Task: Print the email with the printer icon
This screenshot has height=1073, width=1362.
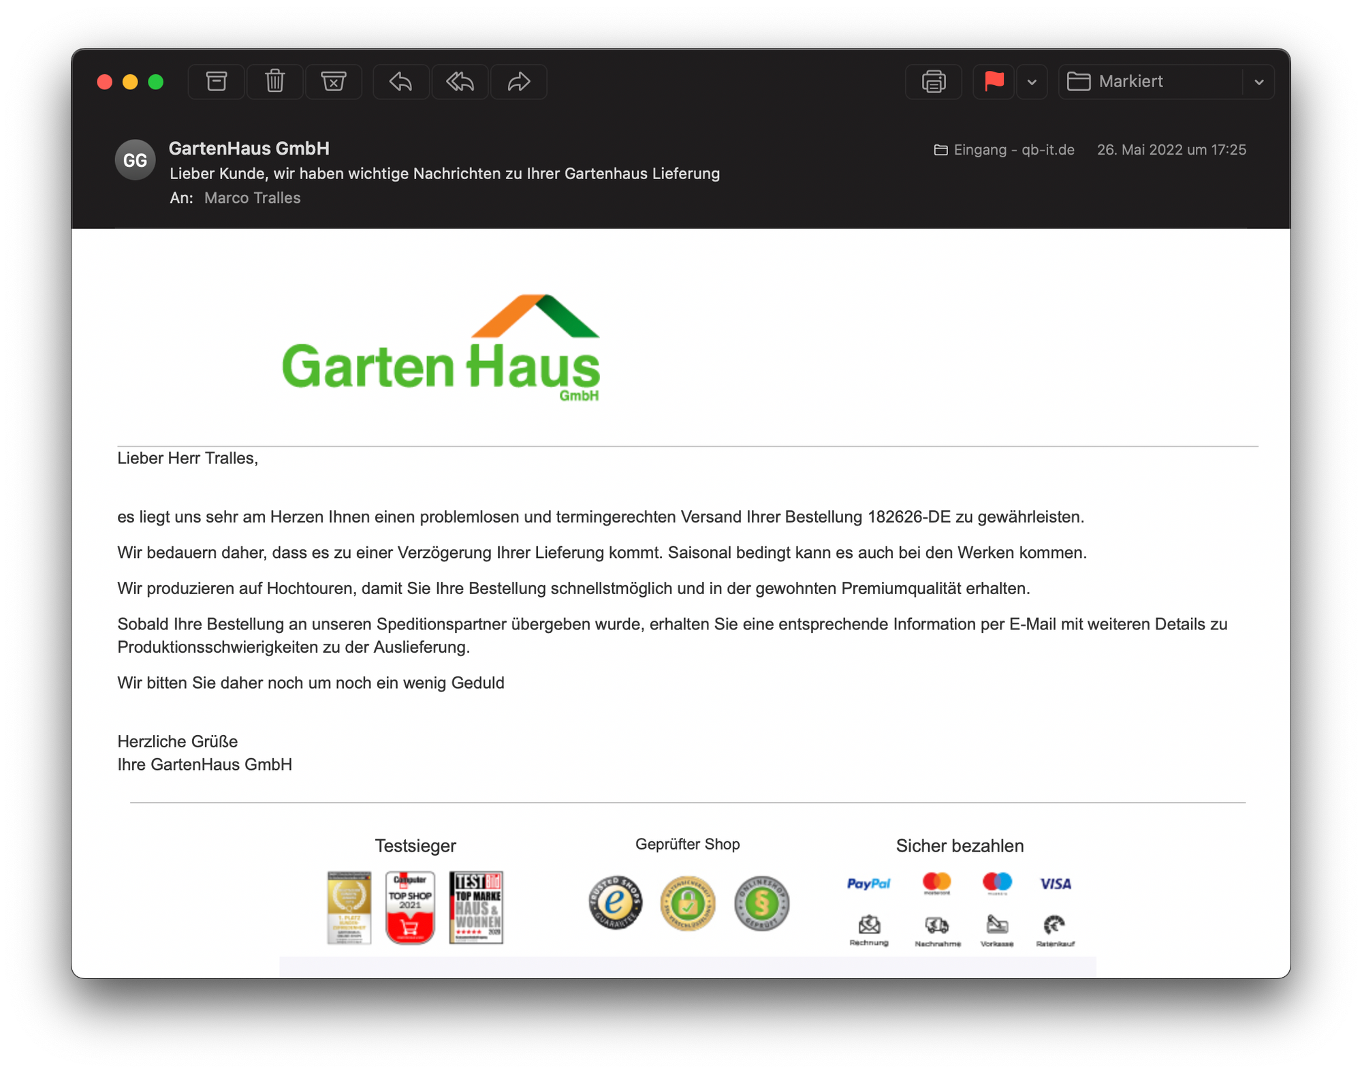Action: 933,82
